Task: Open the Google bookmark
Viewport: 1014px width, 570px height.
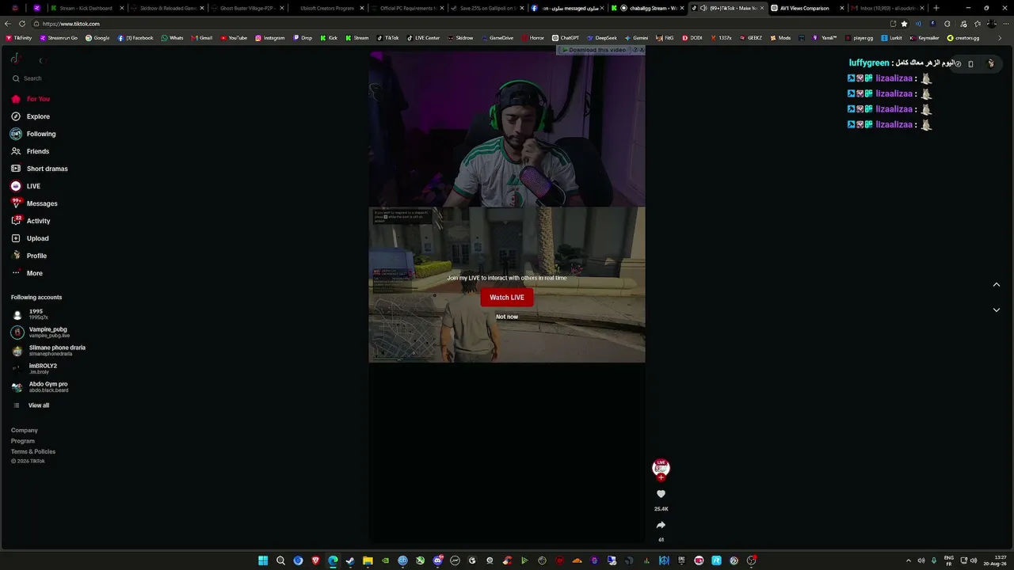Action: (97, 38)
